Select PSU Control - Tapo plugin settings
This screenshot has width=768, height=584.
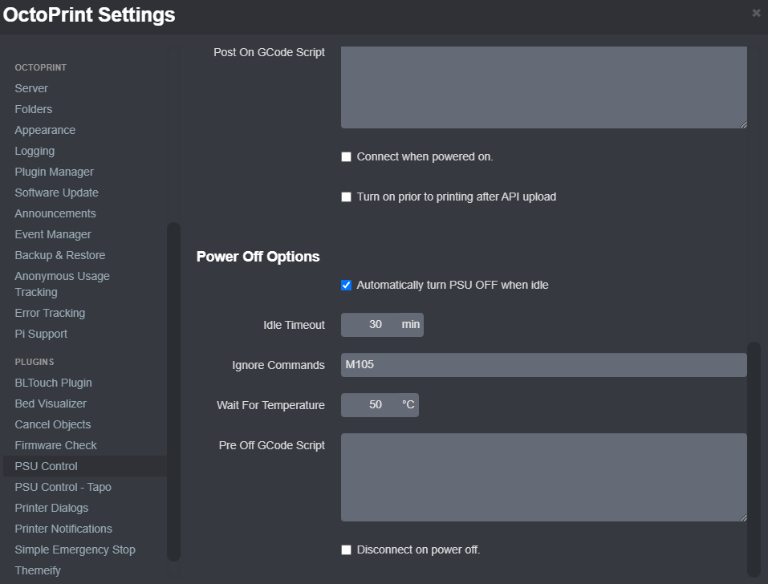63,487
